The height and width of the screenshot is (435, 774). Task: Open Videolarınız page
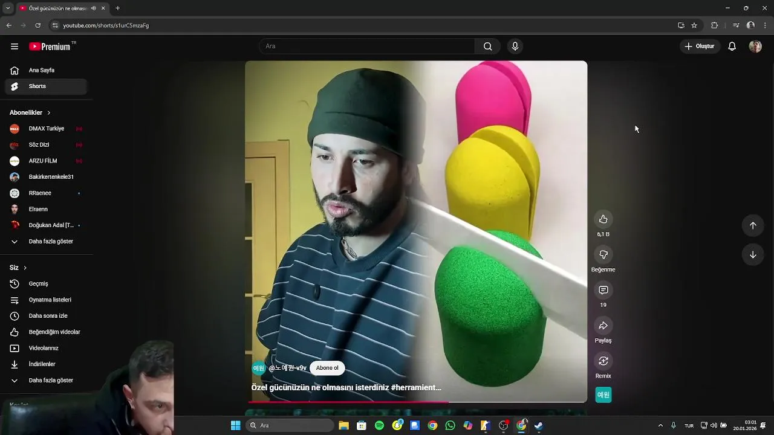(x=46, y=348)
